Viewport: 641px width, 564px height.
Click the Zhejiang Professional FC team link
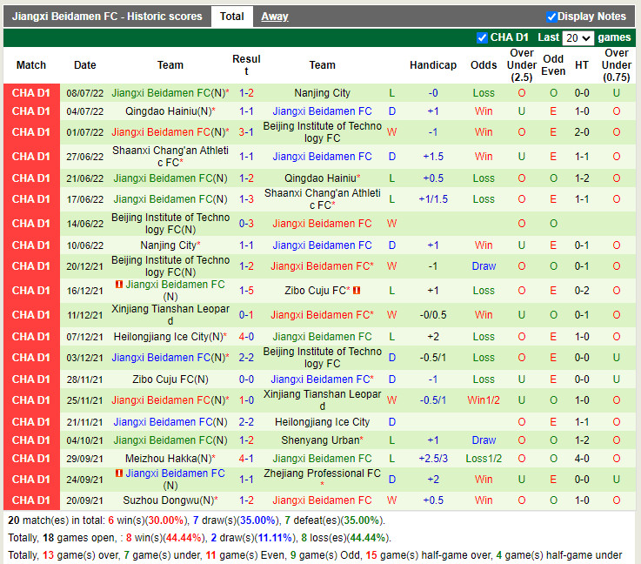point(322,473)
